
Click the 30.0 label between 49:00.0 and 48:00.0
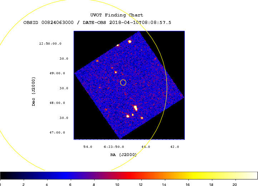(64, 88)
